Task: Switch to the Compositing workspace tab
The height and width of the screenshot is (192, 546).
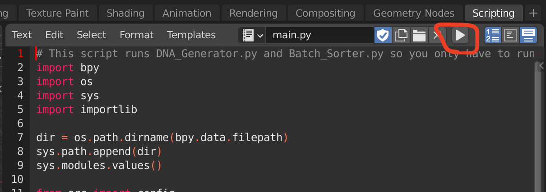Action: [325, 13]
